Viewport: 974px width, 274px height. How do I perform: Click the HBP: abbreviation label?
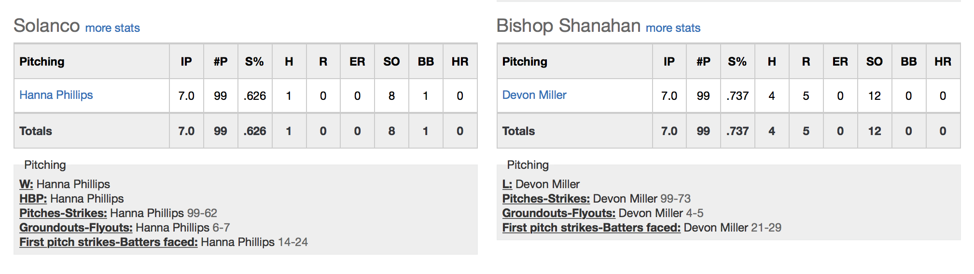(x=33, y=199)
